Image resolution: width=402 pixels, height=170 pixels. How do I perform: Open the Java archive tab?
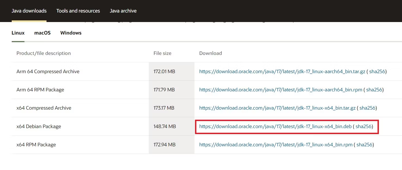pos(123,11)
